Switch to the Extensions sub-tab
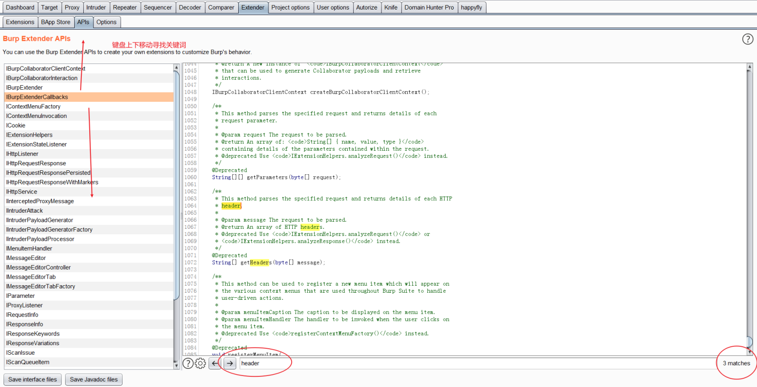 click(20, 22)
